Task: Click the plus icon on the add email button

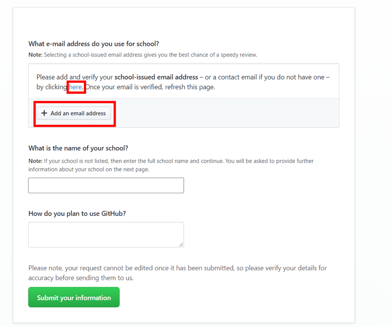Action: (x=44, y=113)
